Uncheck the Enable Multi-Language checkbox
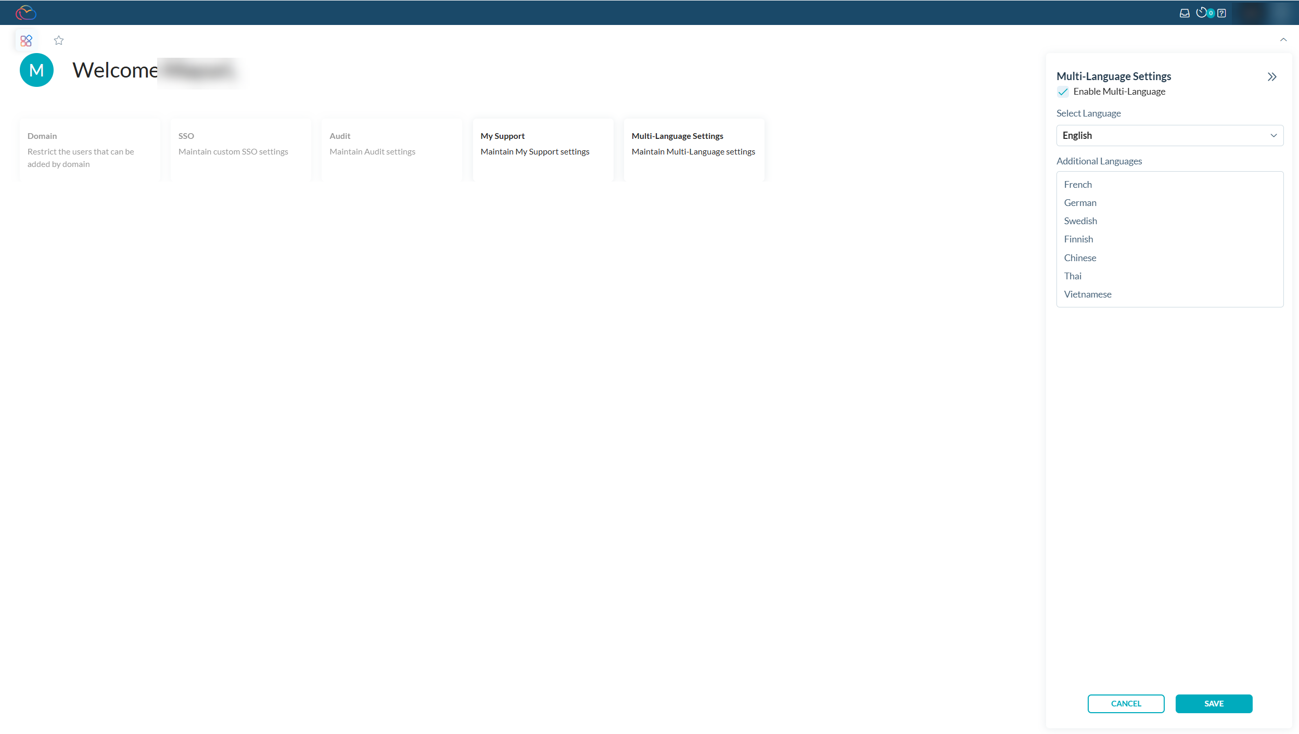 pos(1063,92)
